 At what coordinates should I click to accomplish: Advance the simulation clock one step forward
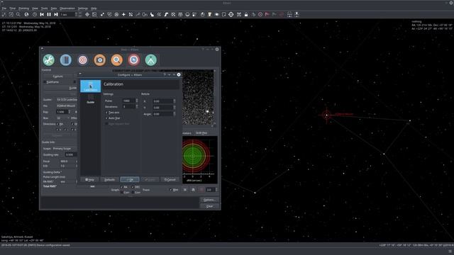[x=56, y=14]
